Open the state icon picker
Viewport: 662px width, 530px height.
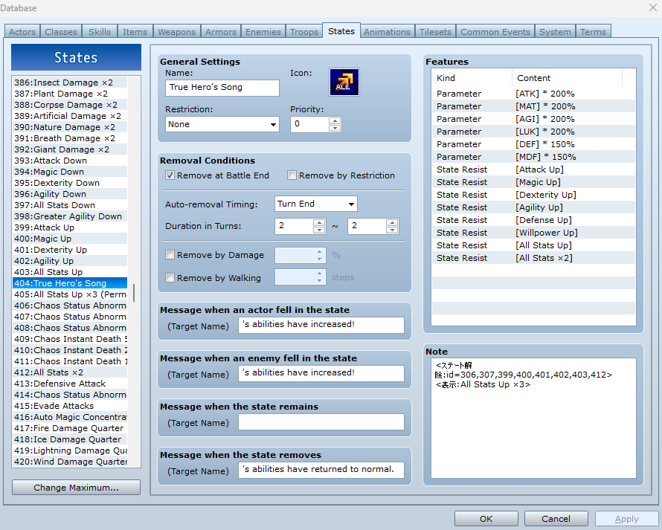tap(344, 83)
